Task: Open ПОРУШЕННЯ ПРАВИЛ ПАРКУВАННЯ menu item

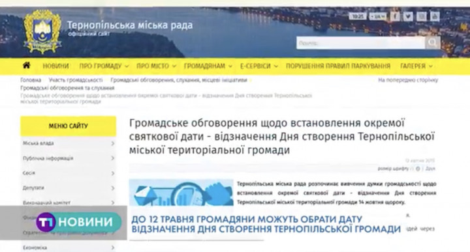Action: click(x=338, y=66)
